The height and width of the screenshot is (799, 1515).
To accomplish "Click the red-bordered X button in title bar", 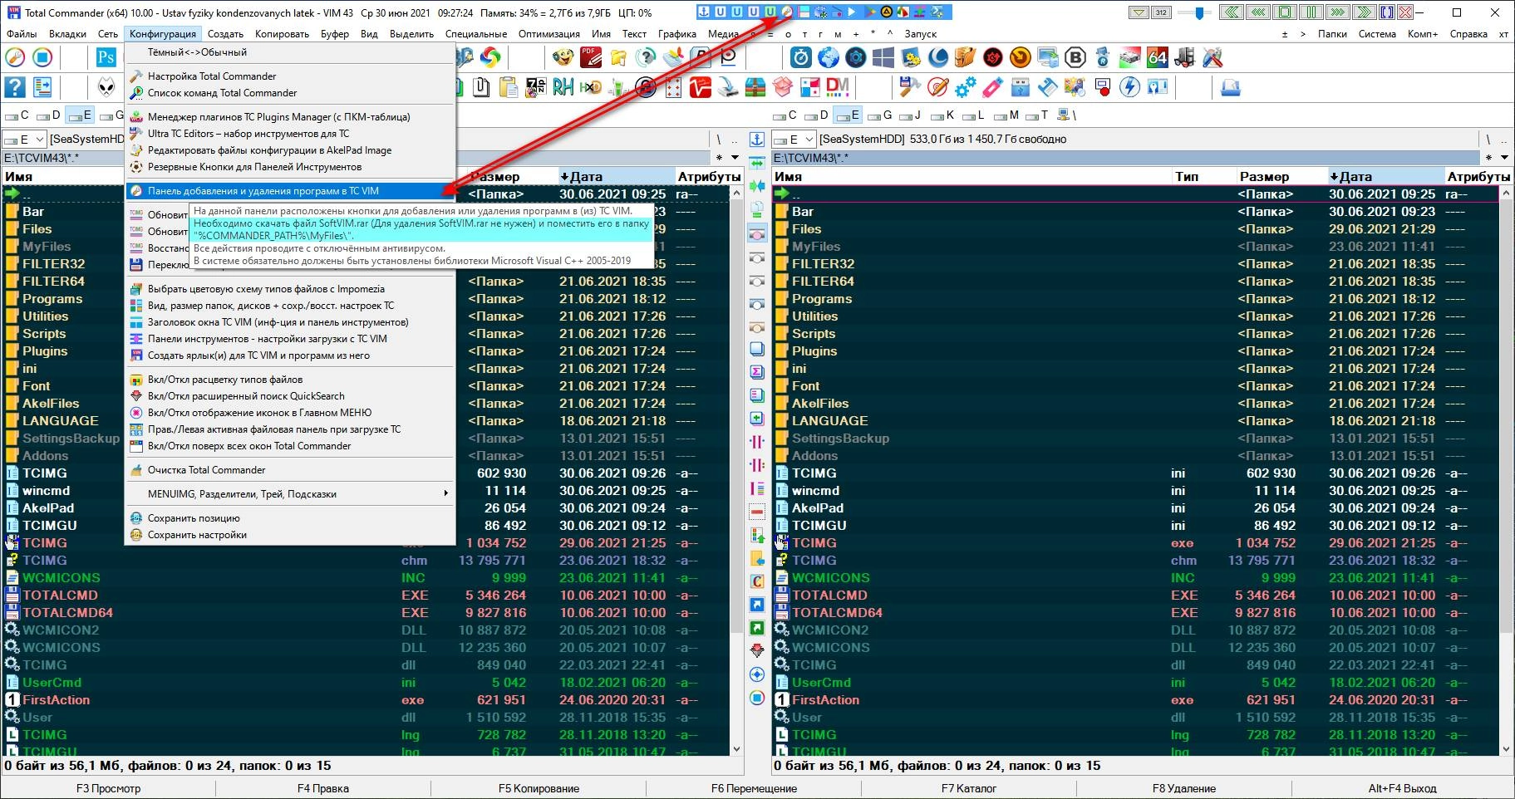I will tap(1405, 12).
